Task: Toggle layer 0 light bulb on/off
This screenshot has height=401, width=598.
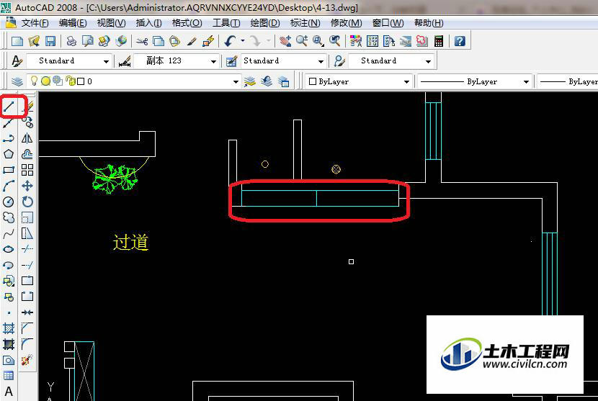Action: coord(34,81)
